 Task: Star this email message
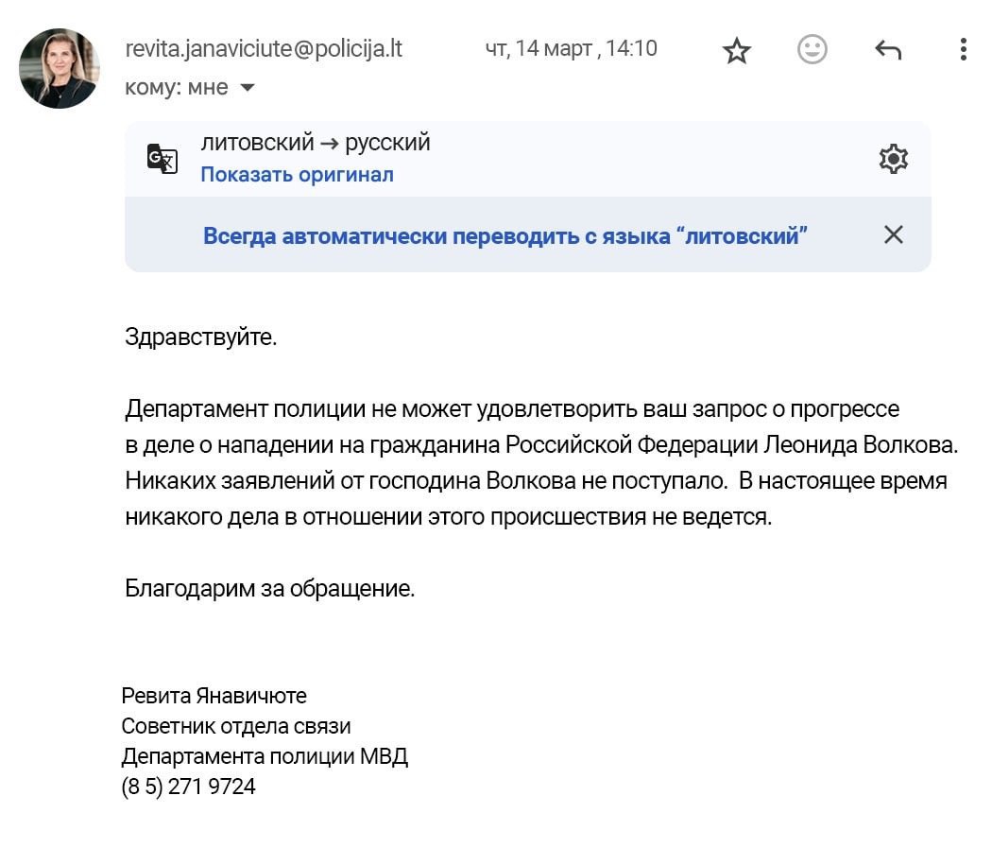tap(736, 51)
